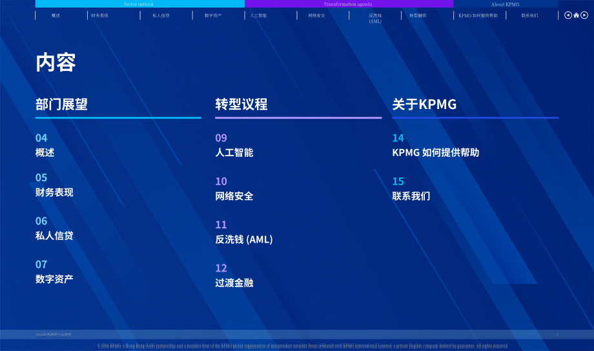Select 数字资产 in the top navigation bar
This screenshot has width=594, height=351.
tap(213, 15)
